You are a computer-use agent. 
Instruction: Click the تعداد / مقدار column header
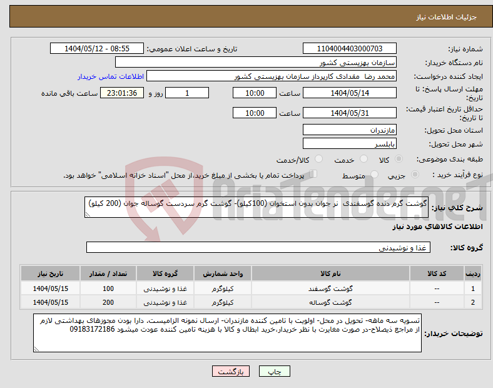108,273
